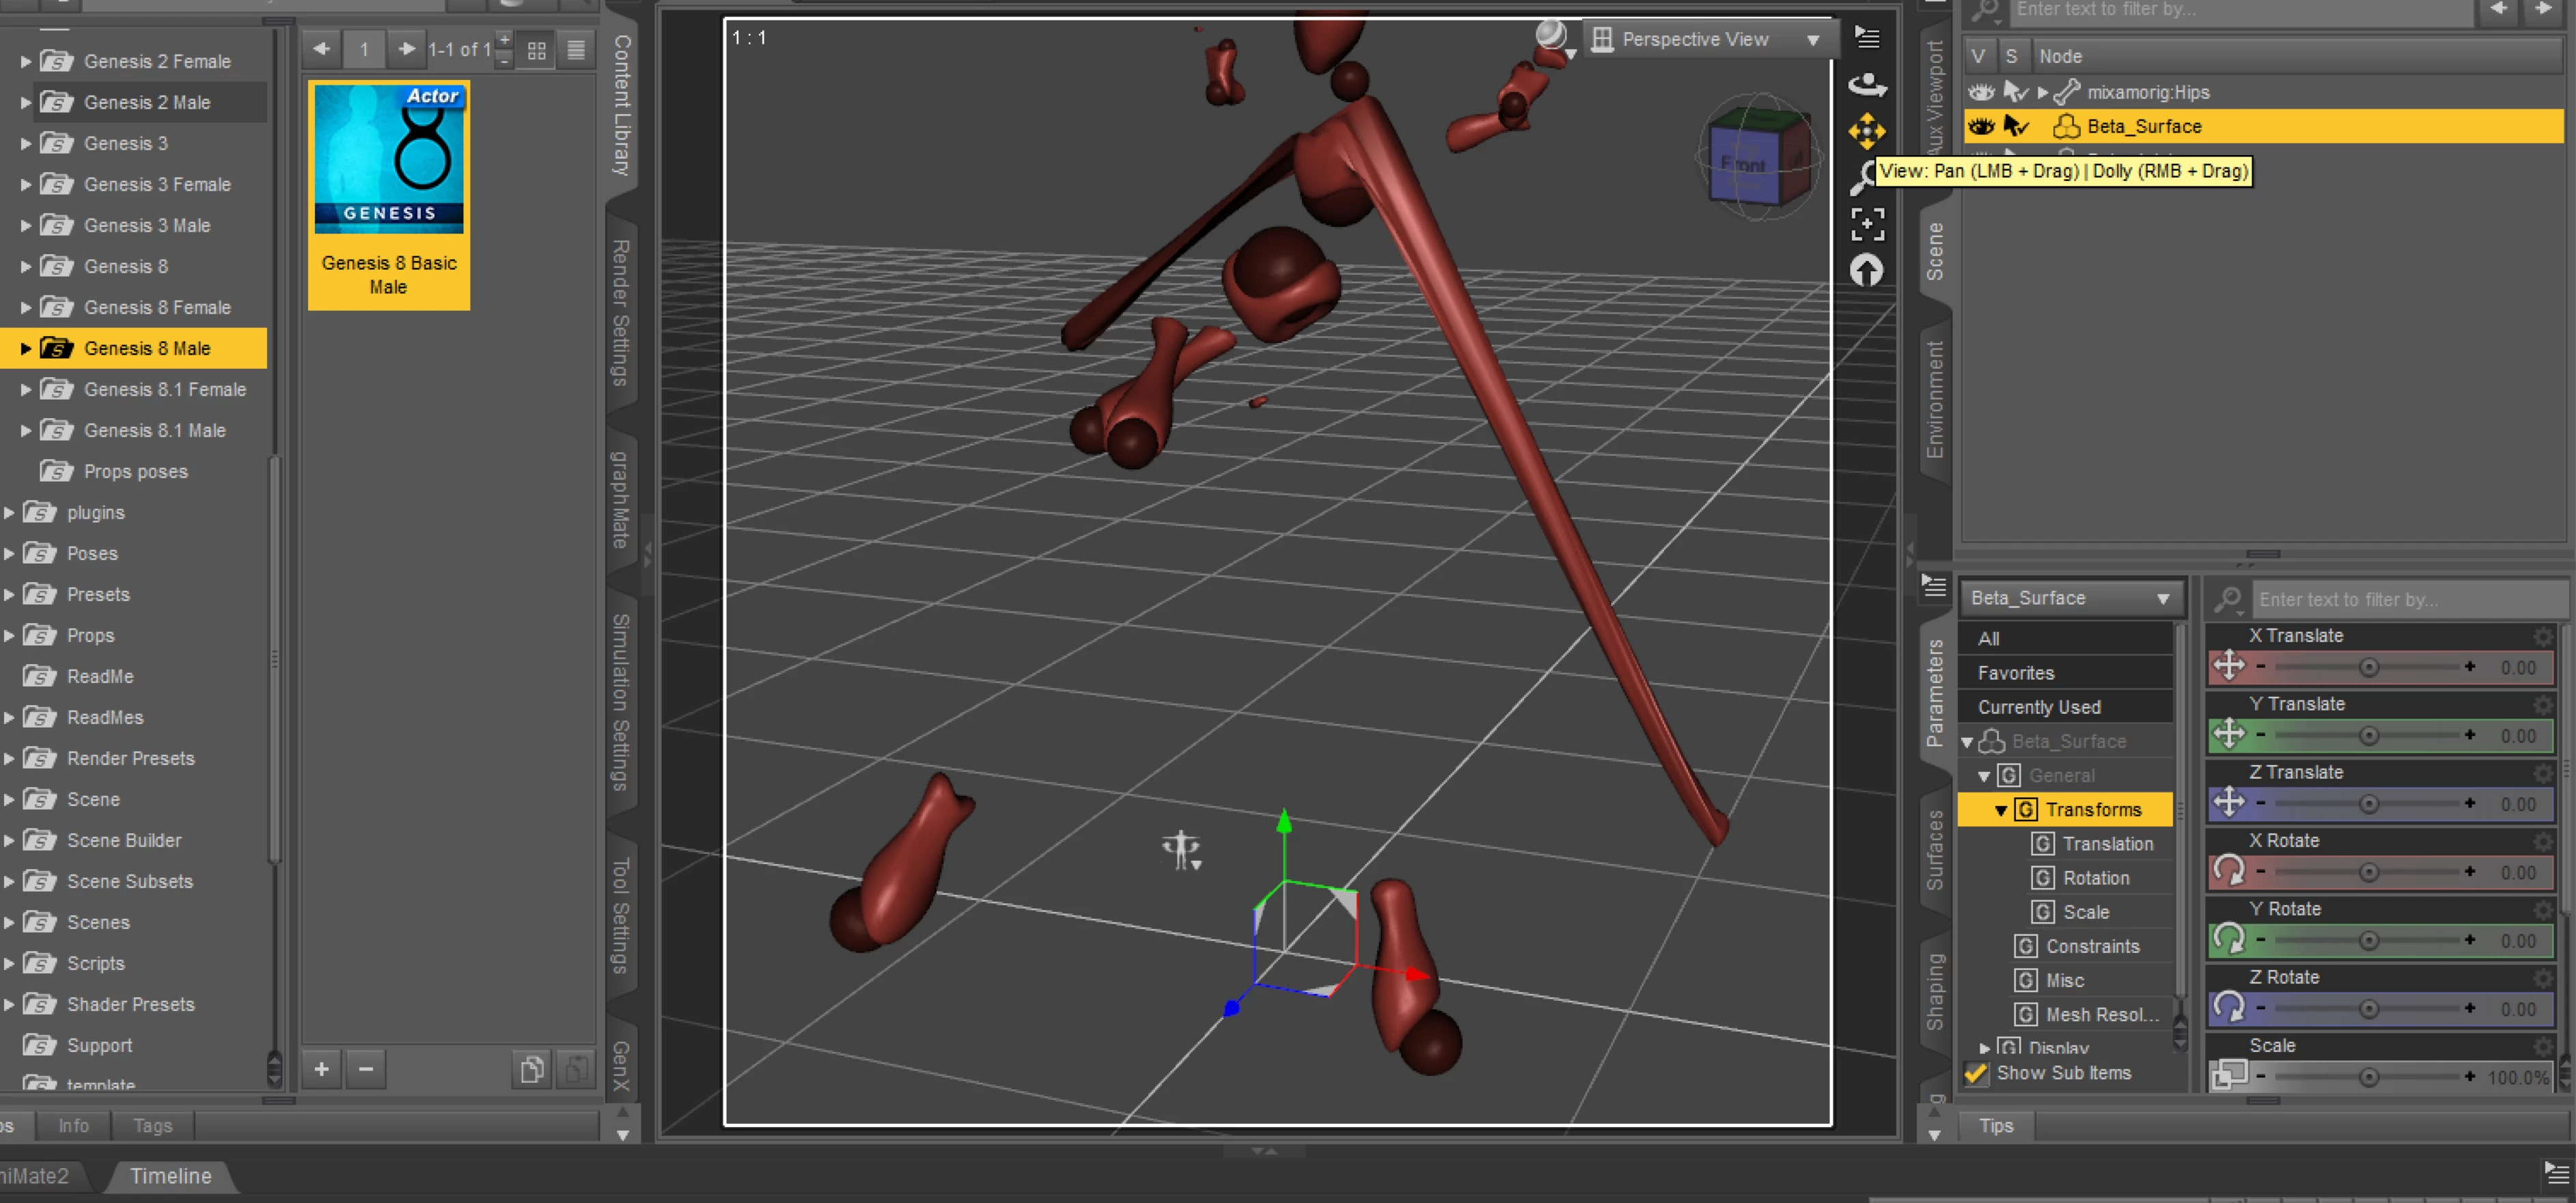Expand the mixamorig:Hips node tree
Viewport: 2576px width, 1203px height.
(x=2043, y=92)
